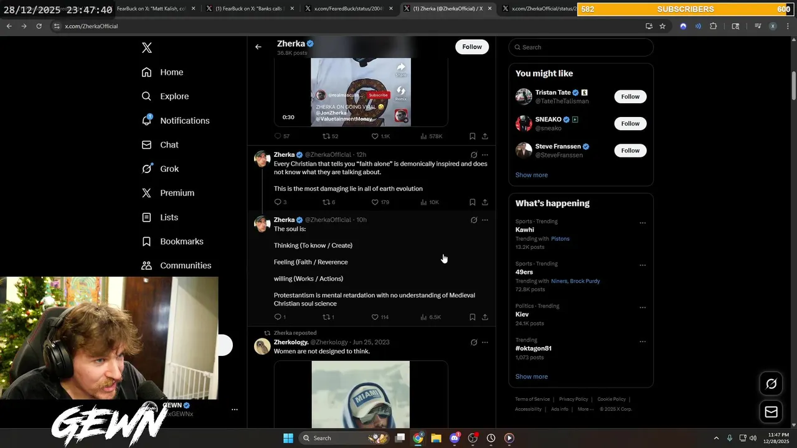The height and width of the screenshot is (448, 797).
Task: Open the floating Messages envelope button
Action: point(771,412)
